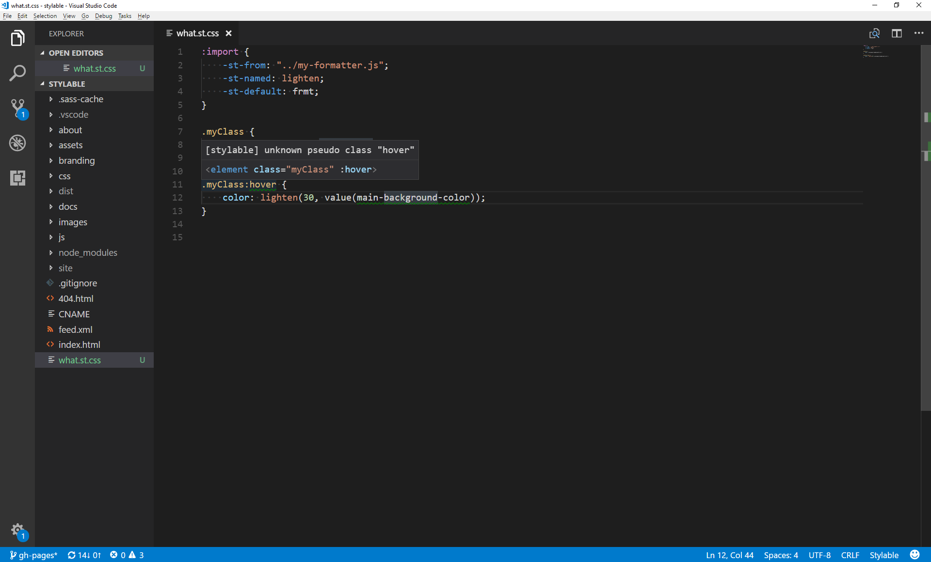Open the Tasks menu

(x=125, y=16)
